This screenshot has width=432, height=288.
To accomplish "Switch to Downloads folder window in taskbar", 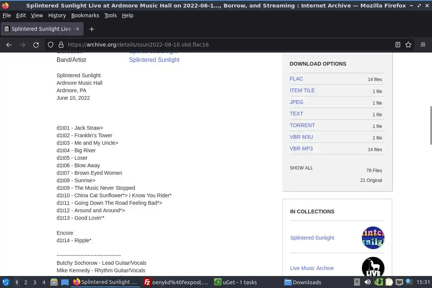I will coord(303,282).
